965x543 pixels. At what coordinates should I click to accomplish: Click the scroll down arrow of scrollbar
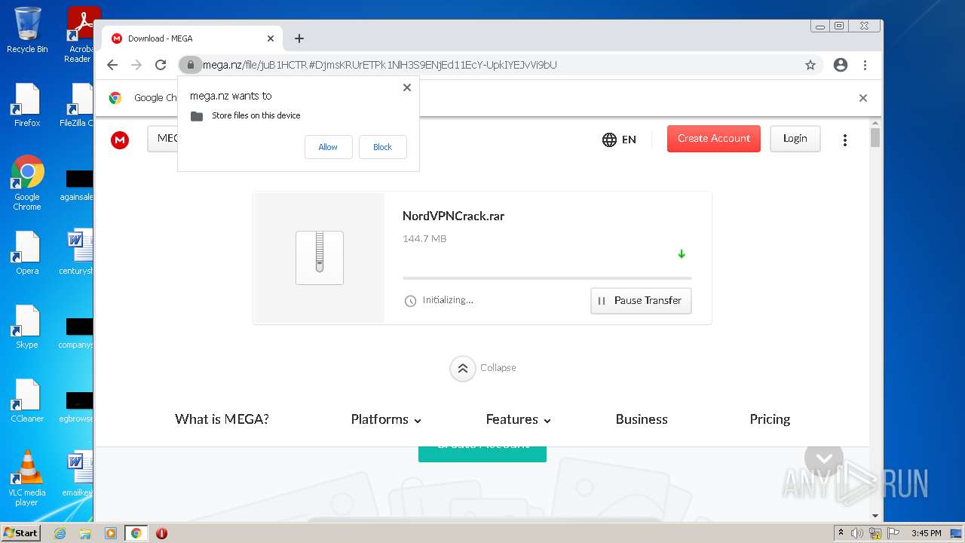tap(875, 516)
